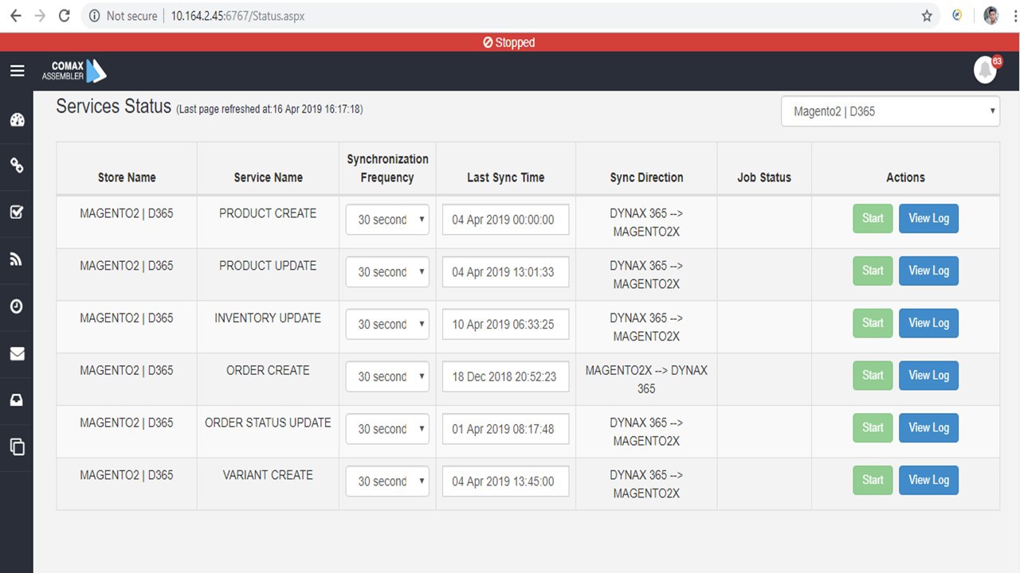Screen dimensions: 1020x573
Task: Click the Synchronization Frequency column header
Action: coord(387,168)
